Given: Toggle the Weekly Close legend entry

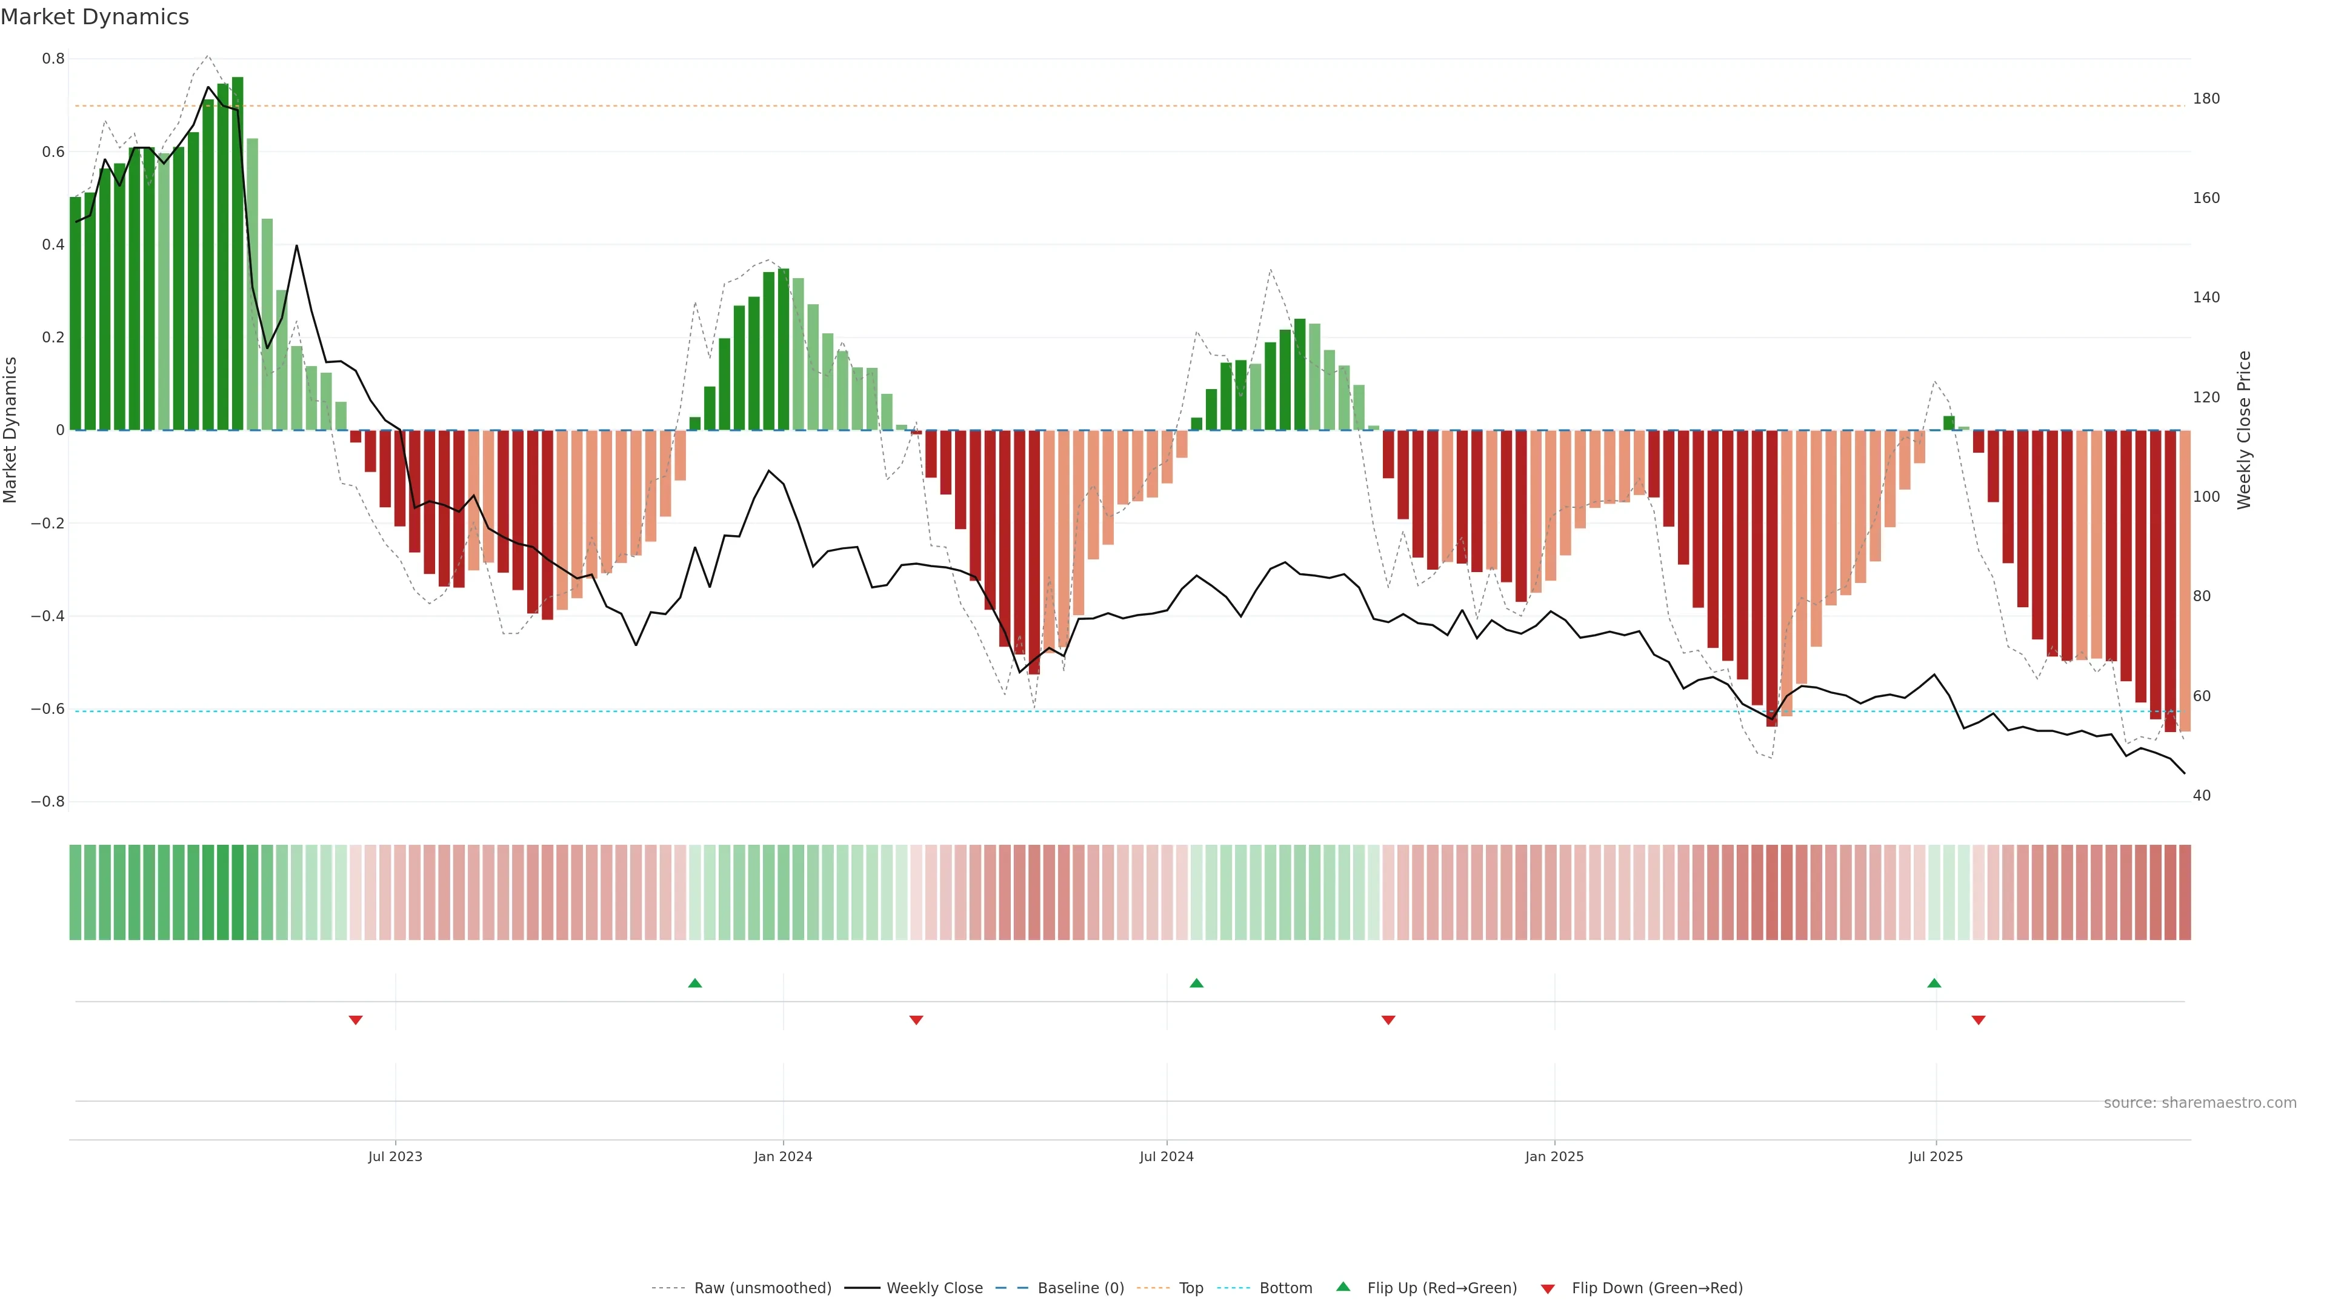Looking at the screenshot, I should click(934, 1288).
